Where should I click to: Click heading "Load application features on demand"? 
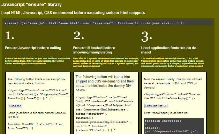(169, 50)
